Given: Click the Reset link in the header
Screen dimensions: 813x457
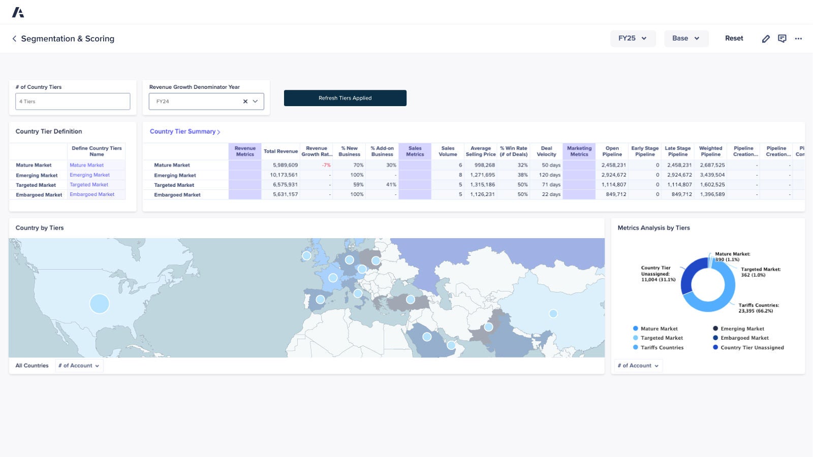Looking at the screenshot, I should 734,38.
